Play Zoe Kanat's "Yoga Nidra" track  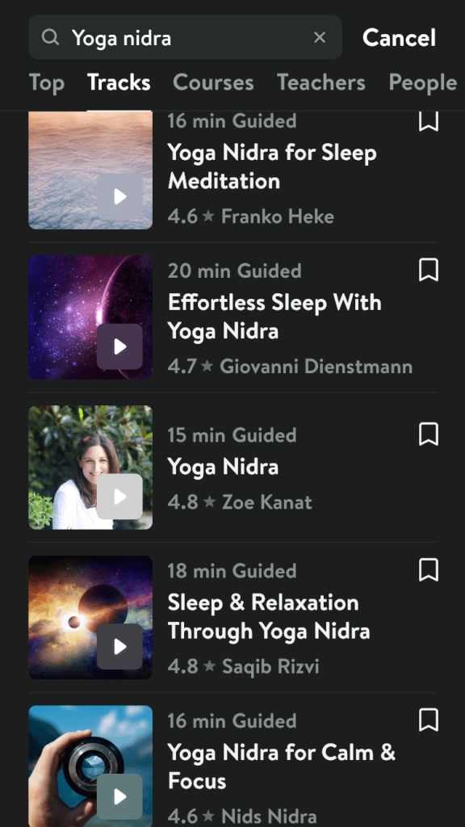click(x=119, y=497)
